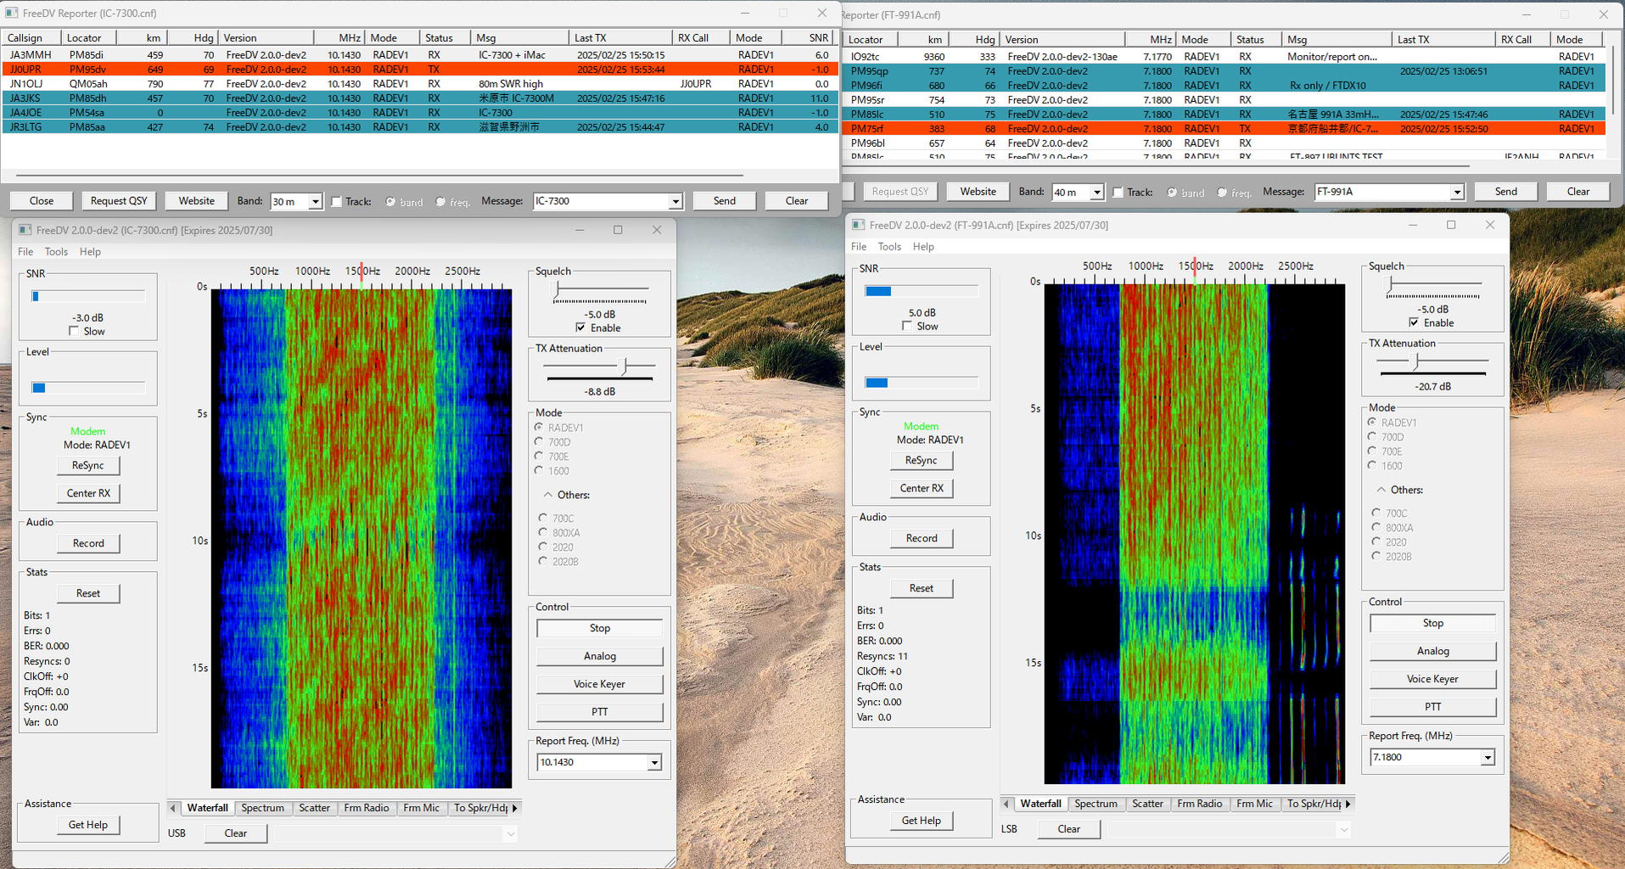This screenshot has height=869, width=1625.
Task: Open Tools menu in IC-7300 FreeDV window
Action: click(x=56, y=252)
